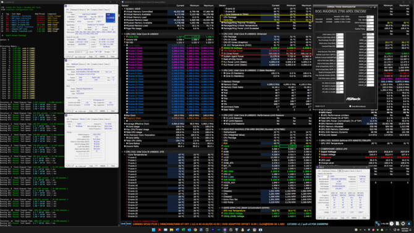Click the Intel Core logo in CPU-Z
The height and width of the screenshot is (233, 414).
click(111, 18)
